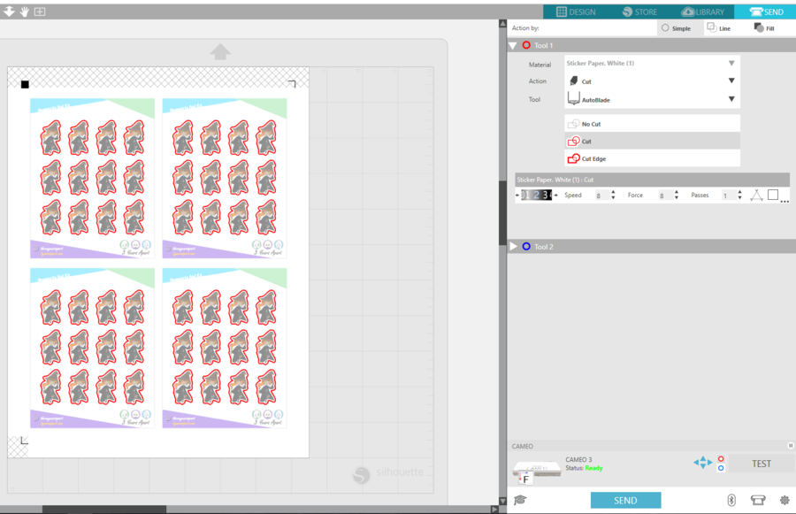This screenshot has width=796, height=514.
Task: Click the SEND button to start cutting
Action: (625, 499)
